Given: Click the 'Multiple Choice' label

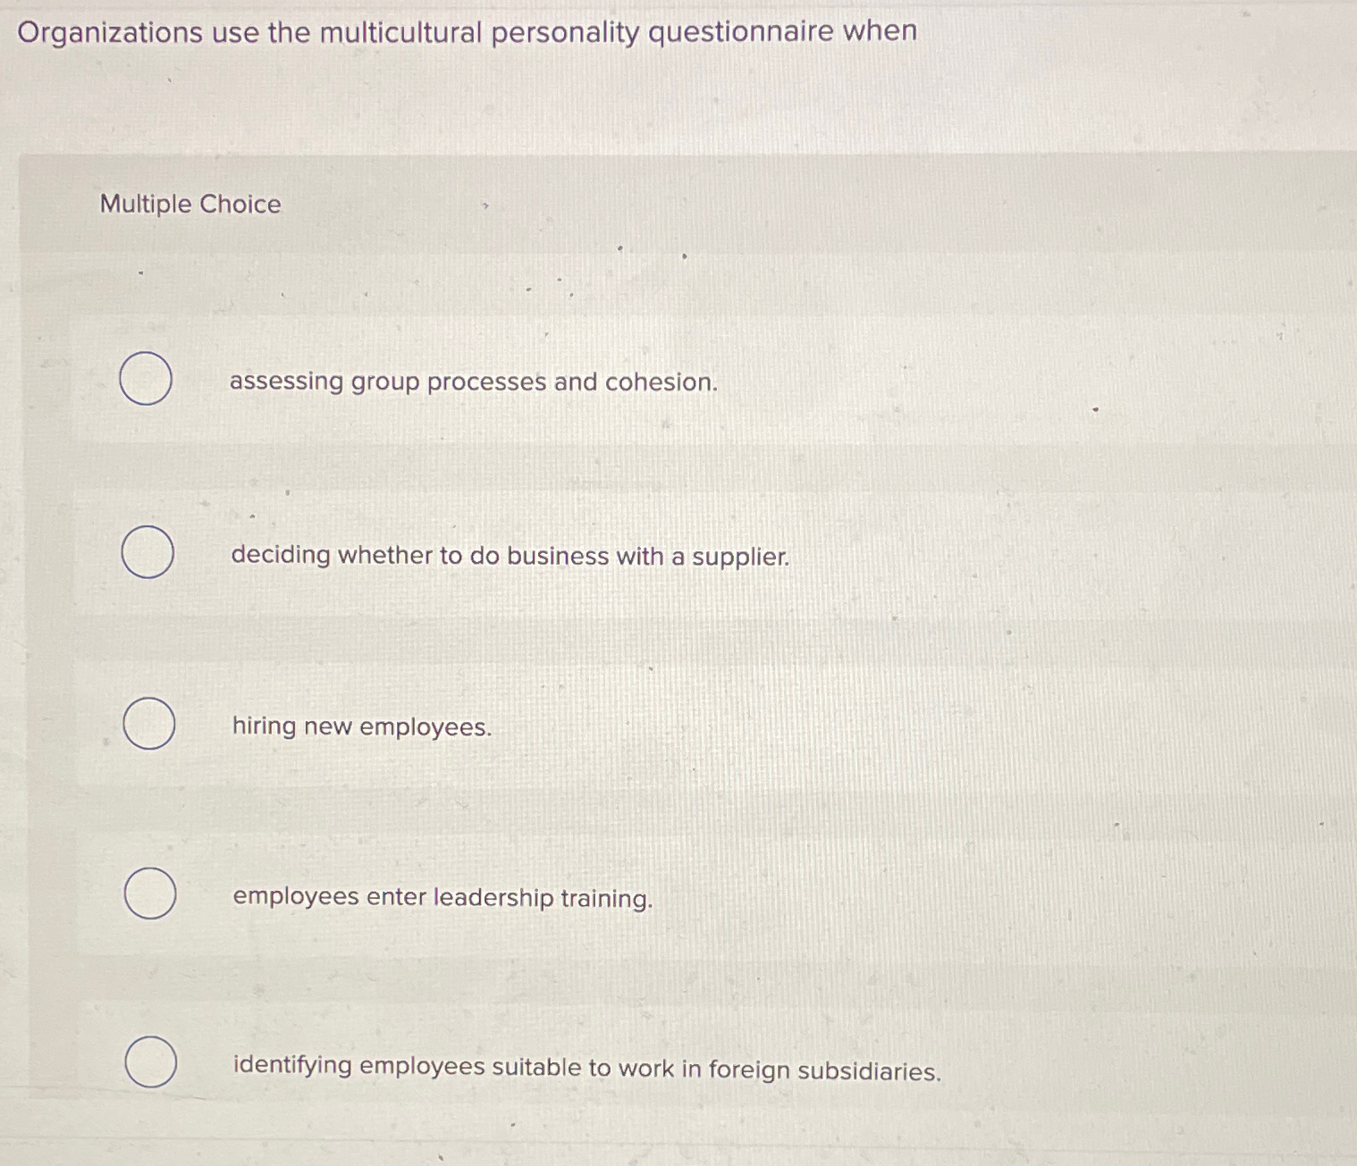Looking at the screenshot, I should [x=189, y=205].
